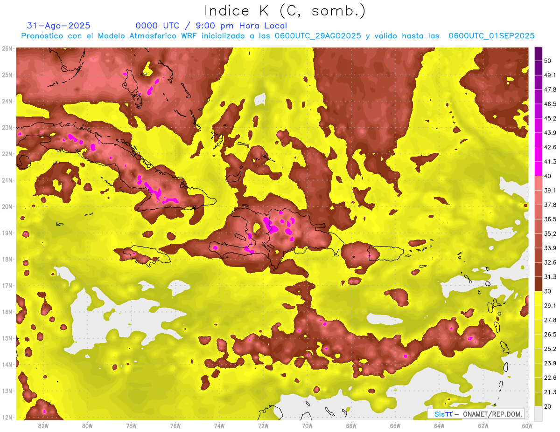This screenshot has width=560, height=432.
Task: Click the latitude label "26N"
Action: point(7,48)
